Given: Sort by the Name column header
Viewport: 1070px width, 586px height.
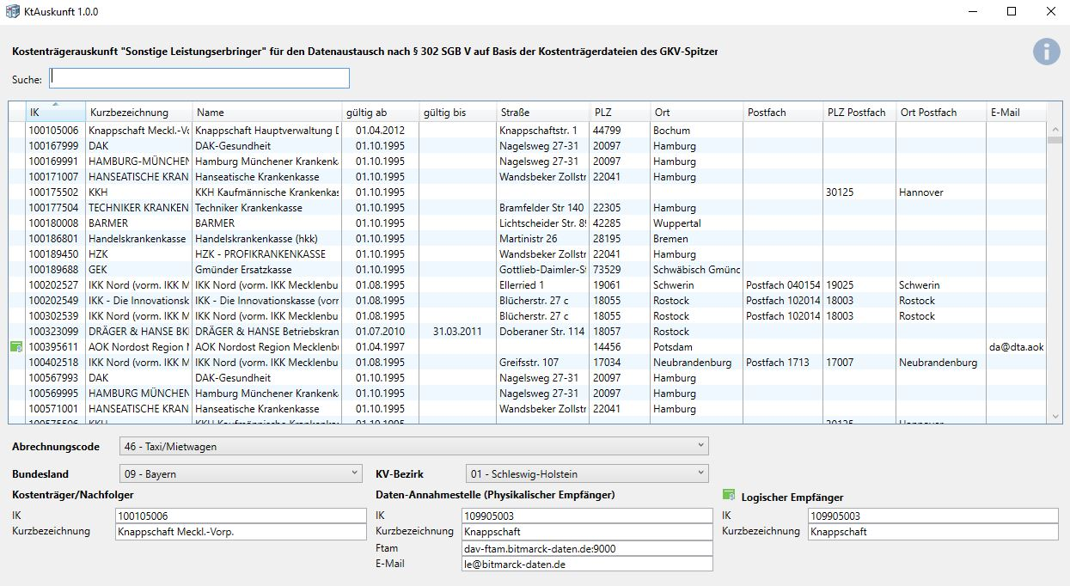Looking at the screenshot, I should click(x=266, y=112).
